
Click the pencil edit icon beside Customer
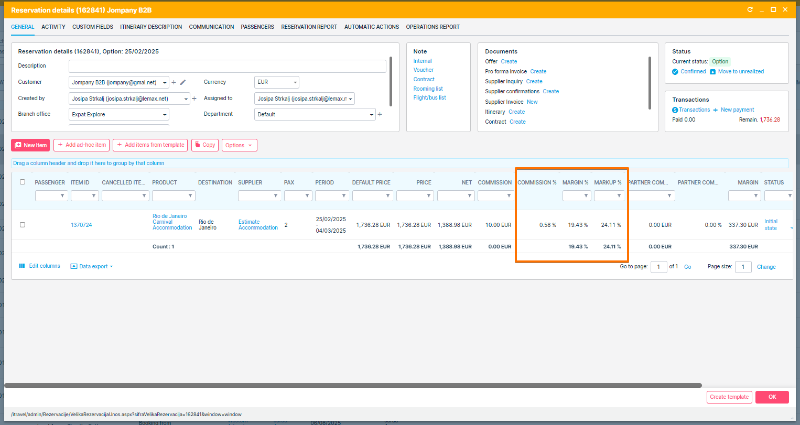pos(183,82)
